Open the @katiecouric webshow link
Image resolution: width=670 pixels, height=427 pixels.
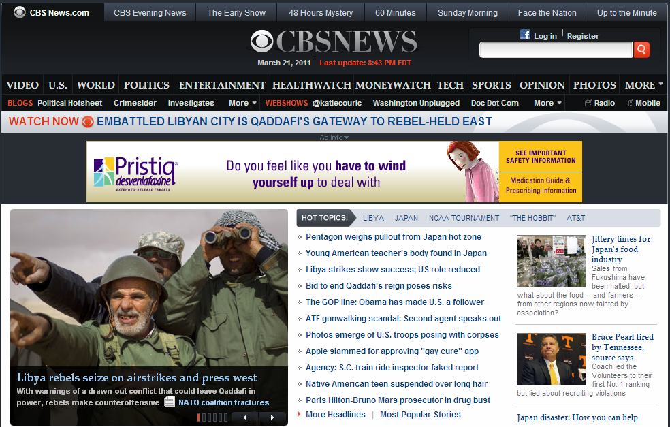coord(337,103)
